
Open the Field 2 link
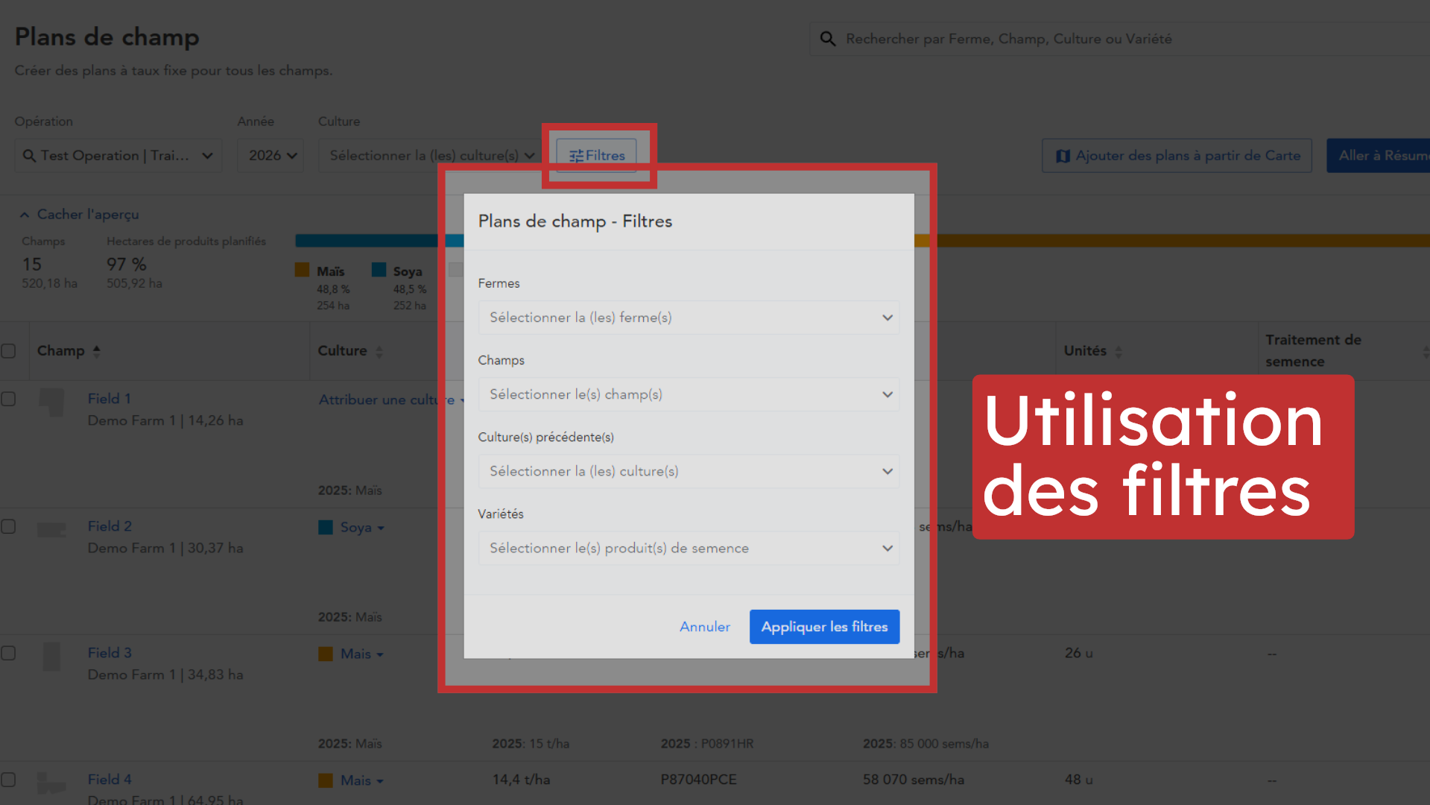click(110, 526)
